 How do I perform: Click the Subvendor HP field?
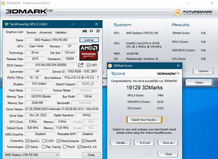pos(37,71)
